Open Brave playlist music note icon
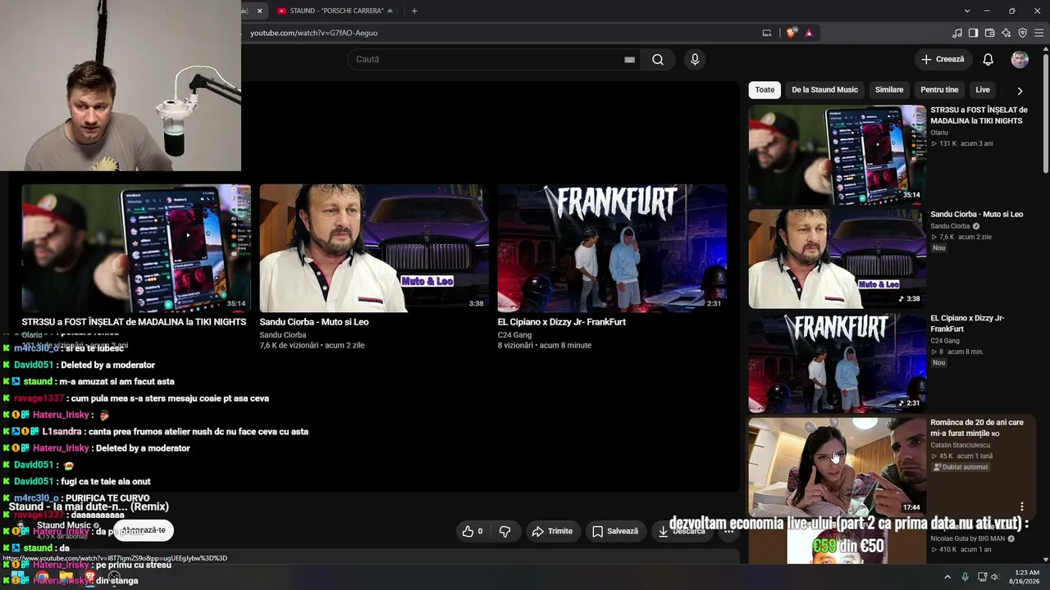Image resolution: width=1050 pixels, height=590 pixels. pyautogui.click(x=957, y=33)
